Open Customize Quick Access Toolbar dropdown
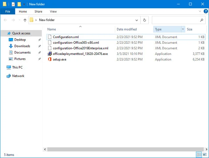This screenshot has height=158, width=209. [x=24, y=5]
